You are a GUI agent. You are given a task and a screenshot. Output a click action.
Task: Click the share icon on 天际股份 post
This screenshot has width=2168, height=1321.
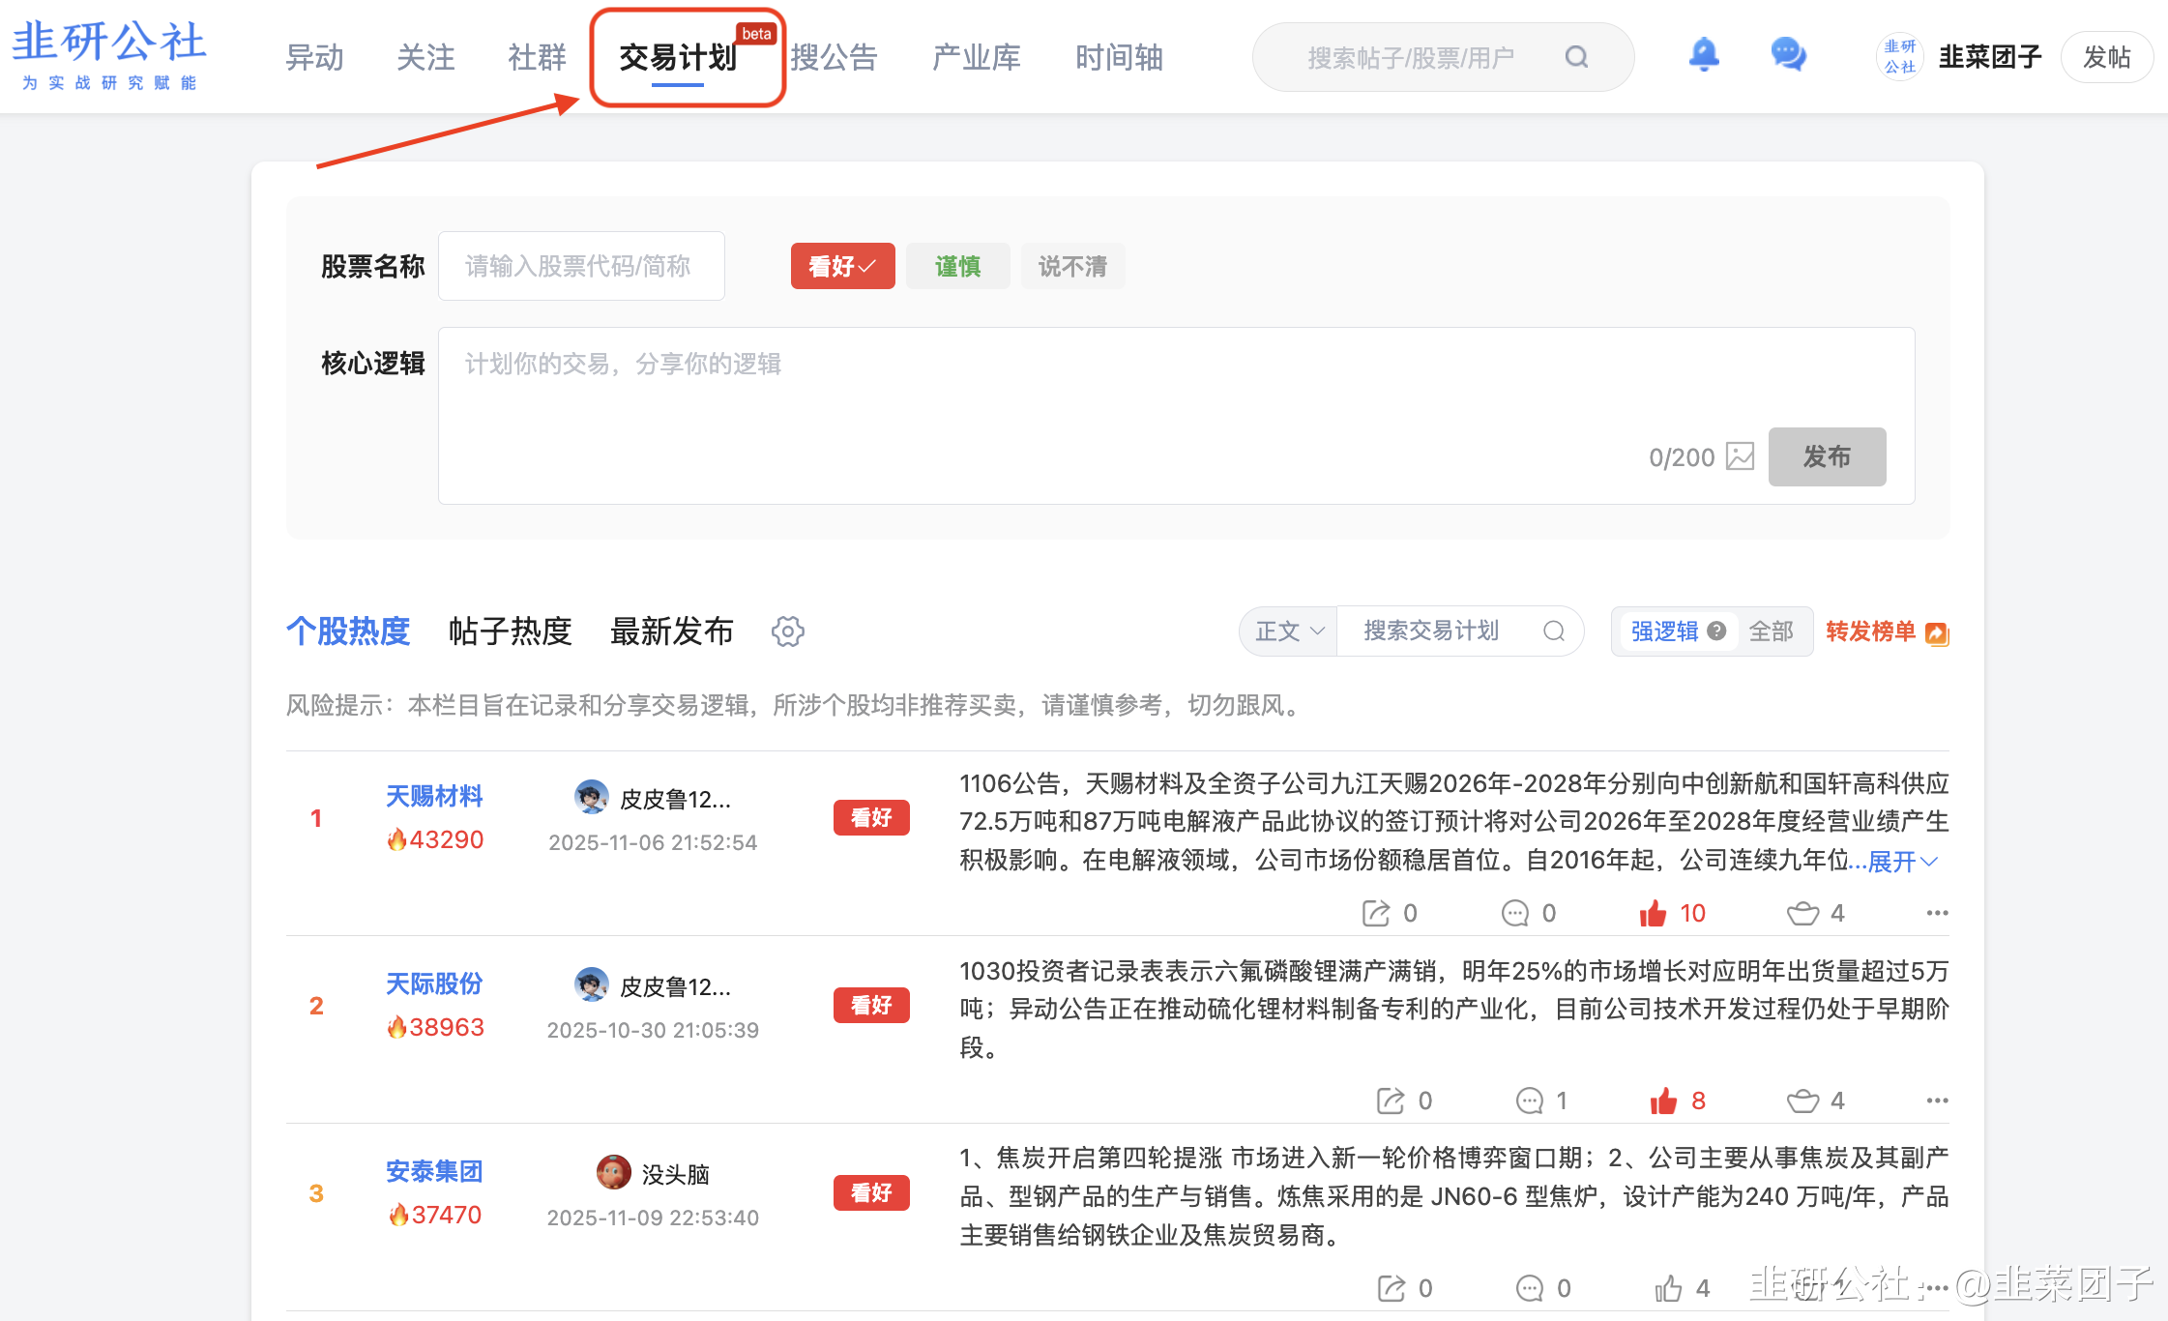(1391, 1101)
